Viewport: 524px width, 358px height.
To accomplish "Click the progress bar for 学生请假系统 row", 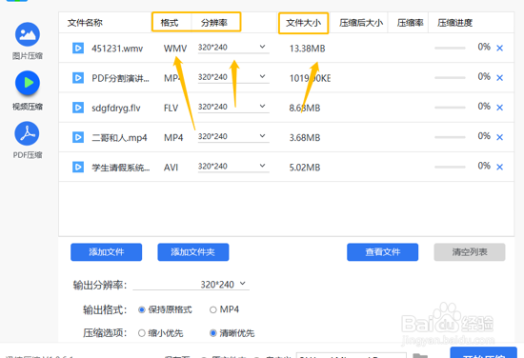I will 450,167.
